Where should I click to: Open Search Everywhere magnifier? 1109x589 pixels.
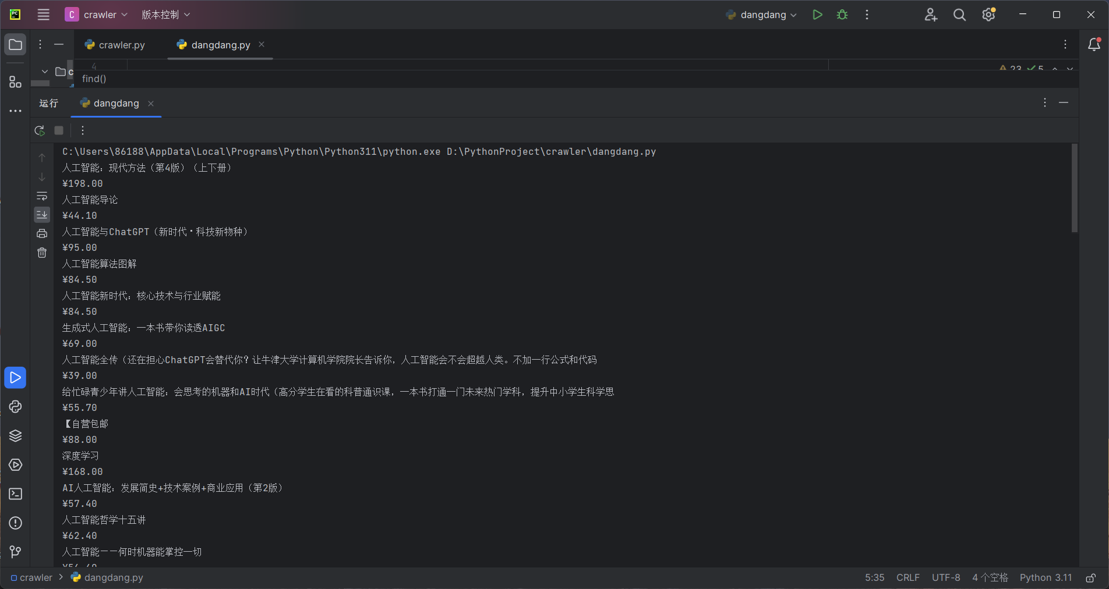(959, 15)
